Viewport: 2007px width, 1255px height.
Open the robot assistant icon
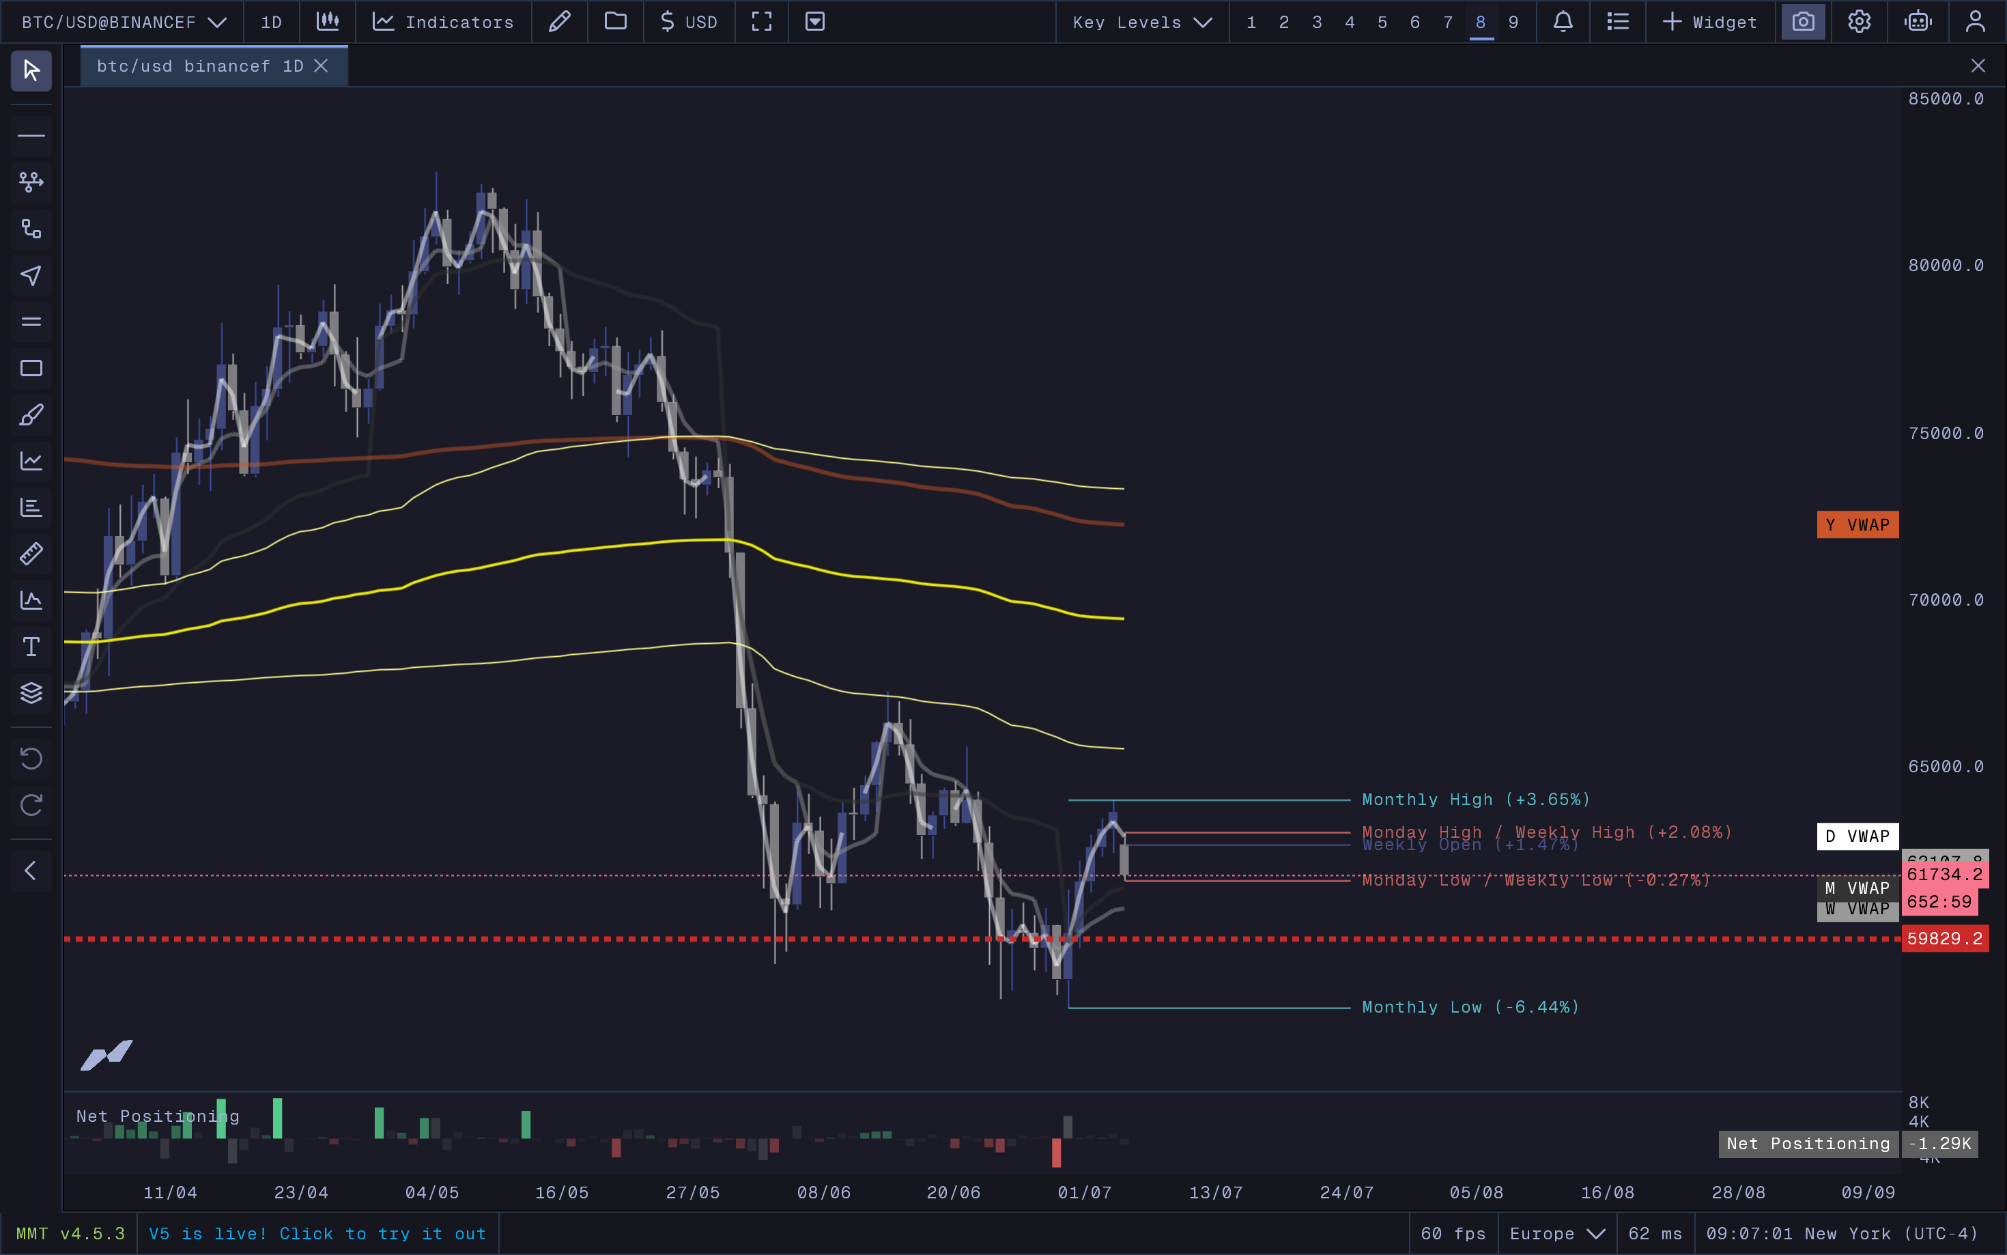tap(1918, 22)
